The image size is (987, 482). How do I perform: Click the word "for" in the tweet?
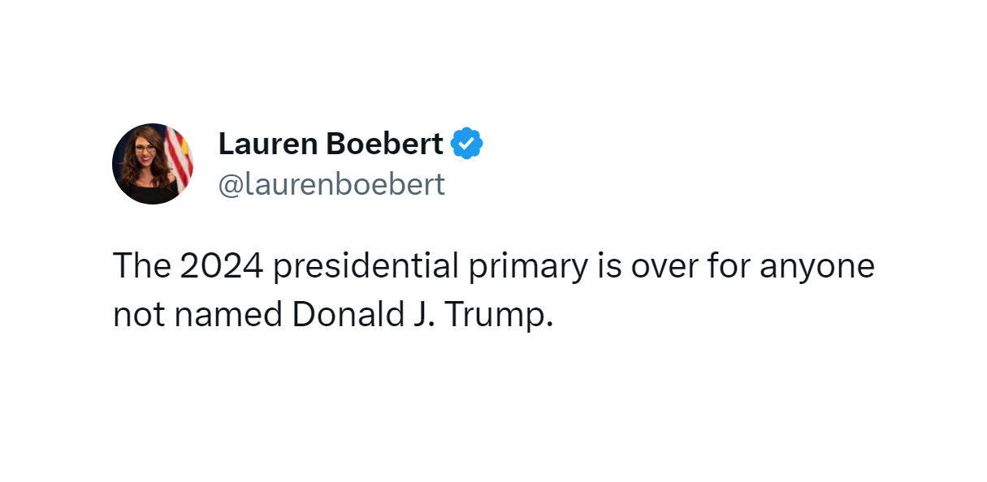click(x=724, y=266)
